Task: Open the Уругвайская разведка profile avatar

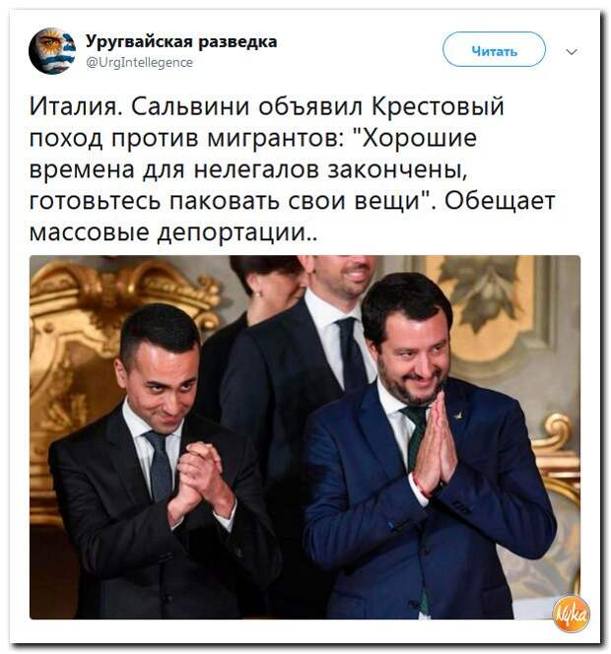Action: [x=52, y=51]
